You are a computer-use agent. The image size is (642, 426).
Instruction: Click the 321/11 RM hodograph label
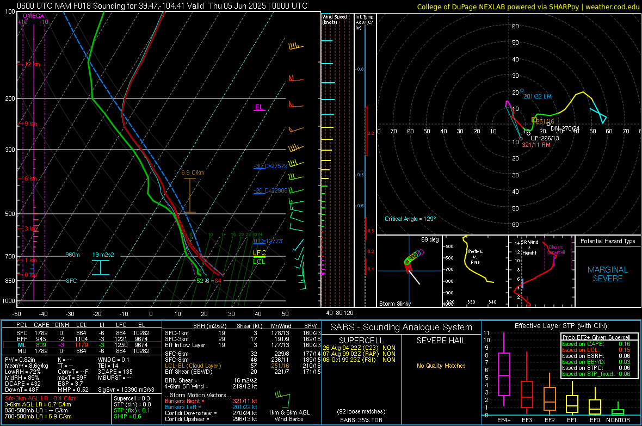click(x=536, y=145)
